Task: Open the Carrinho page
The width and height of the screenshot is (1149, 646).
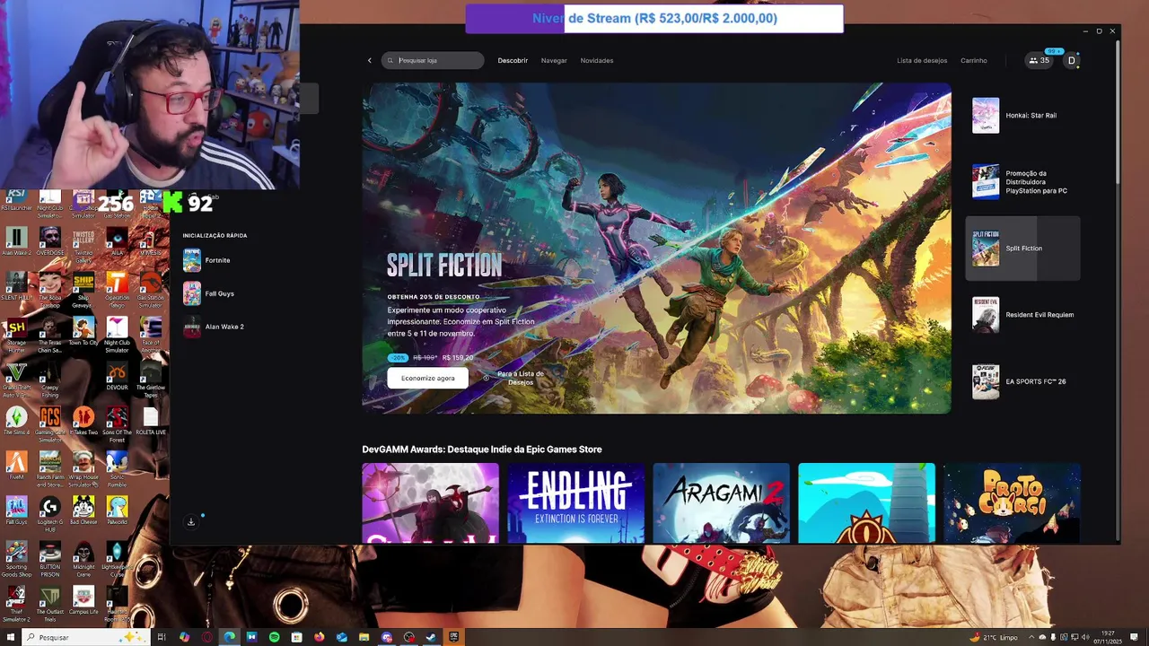Action: point(974,60)
